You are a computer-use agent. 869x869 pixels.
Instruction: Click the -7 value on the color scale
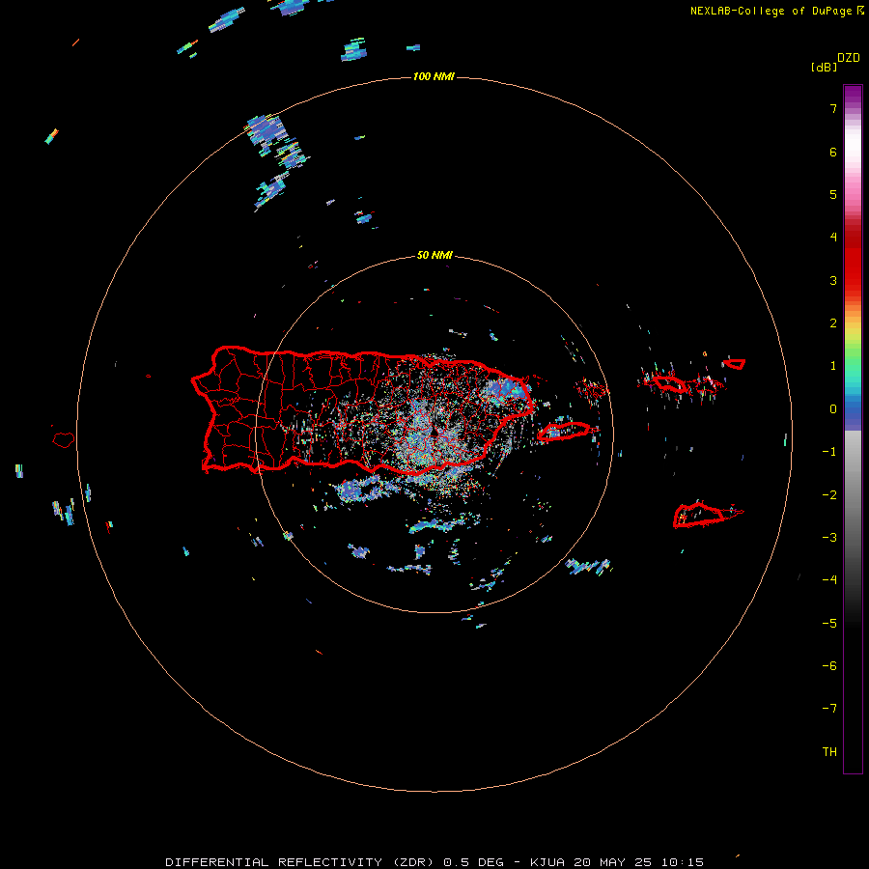click(x=829, y=709)
